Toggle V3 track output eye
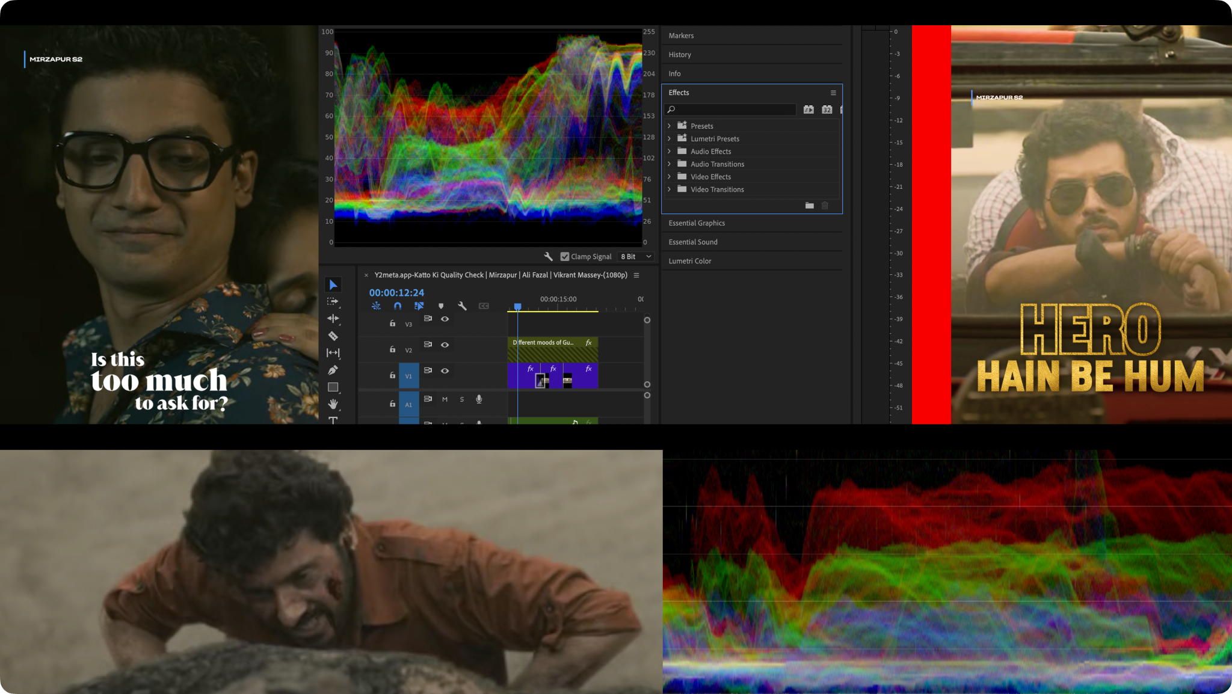 [x=445, y=319]
